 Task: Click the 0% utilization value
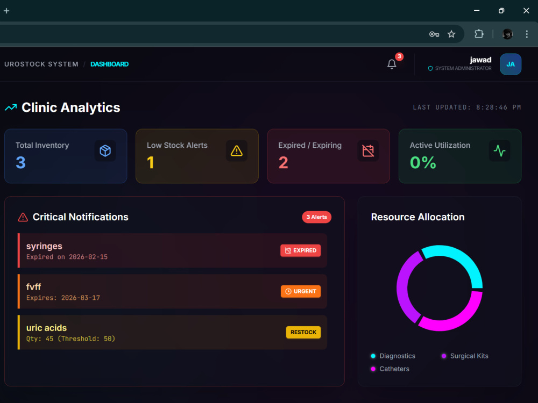(x=423, y=162)
